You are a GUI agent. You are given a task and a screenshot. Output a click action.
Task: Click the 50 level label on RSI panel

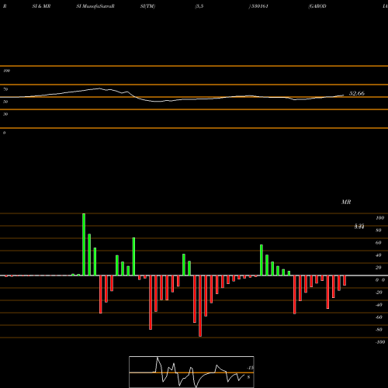point(5,102)
